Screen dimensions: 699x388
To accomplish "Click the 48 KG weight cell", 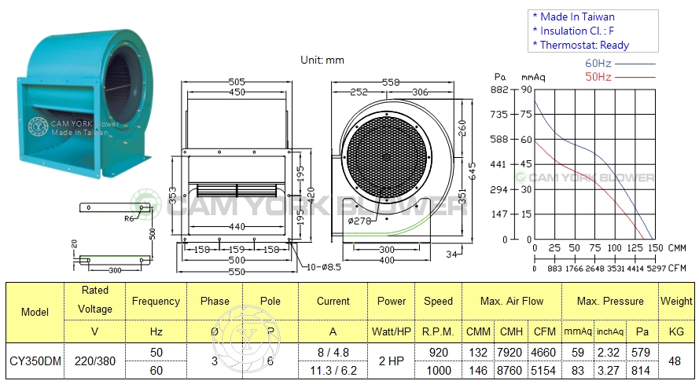I will 675,361.
